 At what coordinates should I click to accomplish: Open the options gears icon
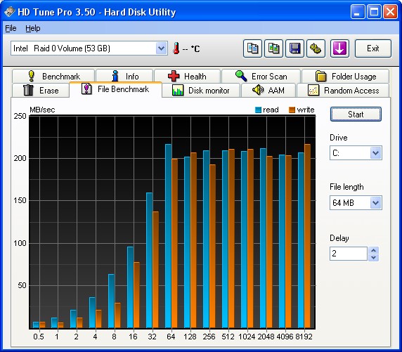(x=316, y=48)
